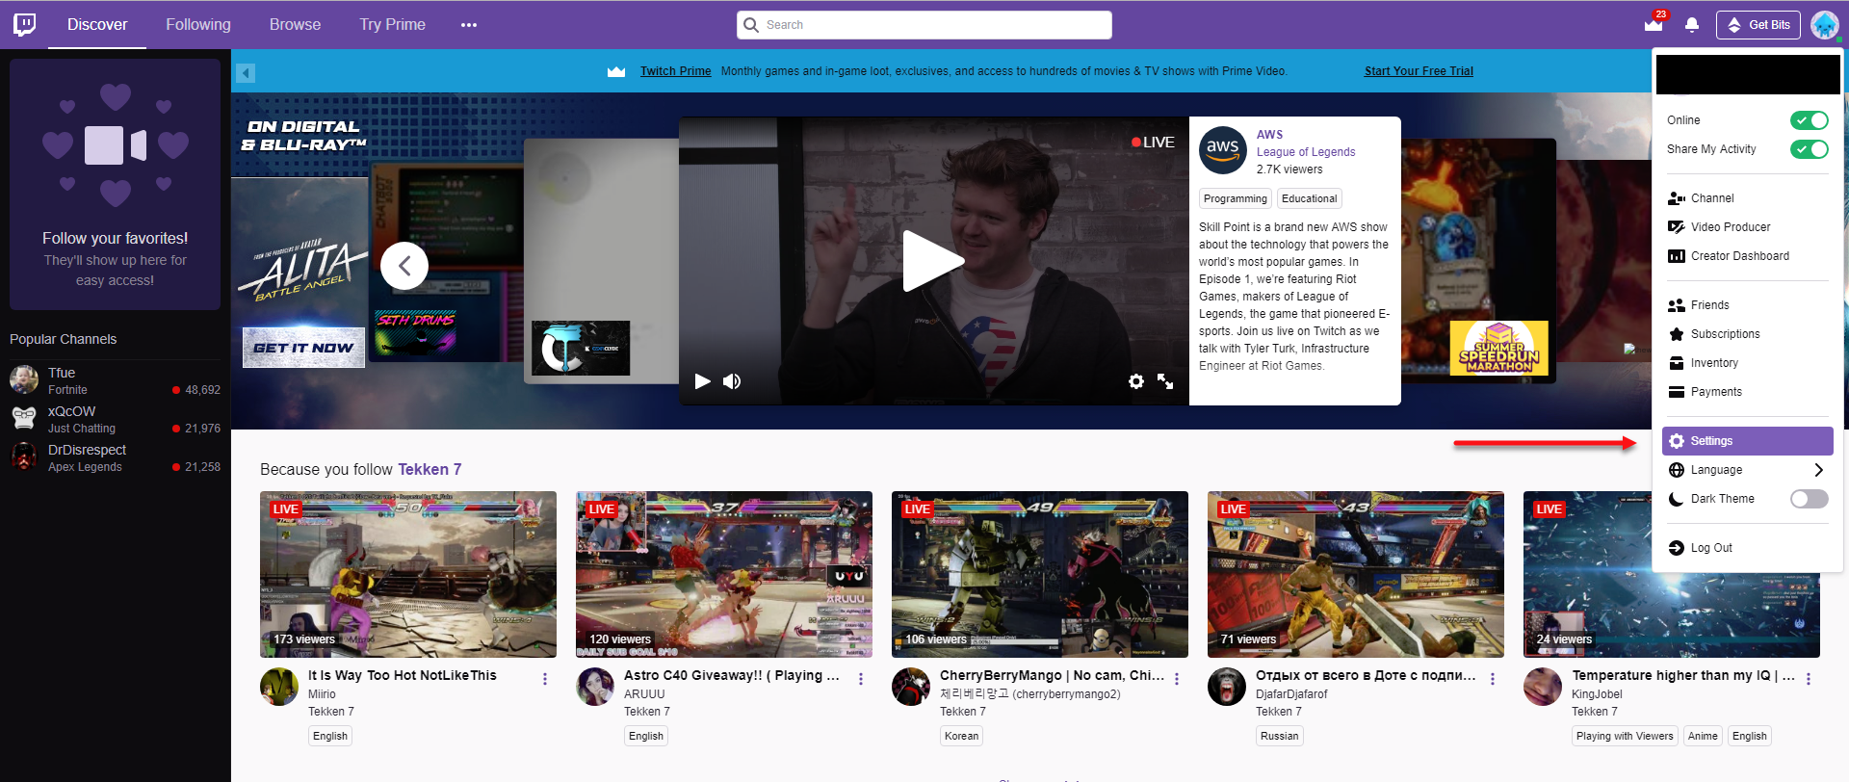This screenshot has height=782, width=1849.
Task: Click the Twitch logo home icon
Action: [25, 24]
